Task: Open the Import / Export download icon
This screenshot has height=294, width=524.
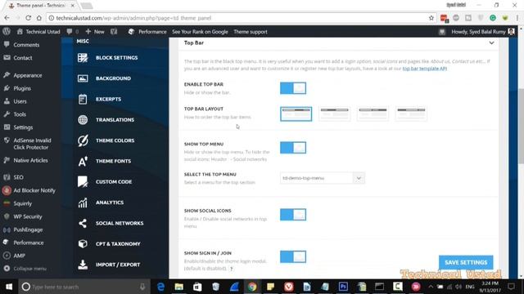Action: [x=83, y=265]
